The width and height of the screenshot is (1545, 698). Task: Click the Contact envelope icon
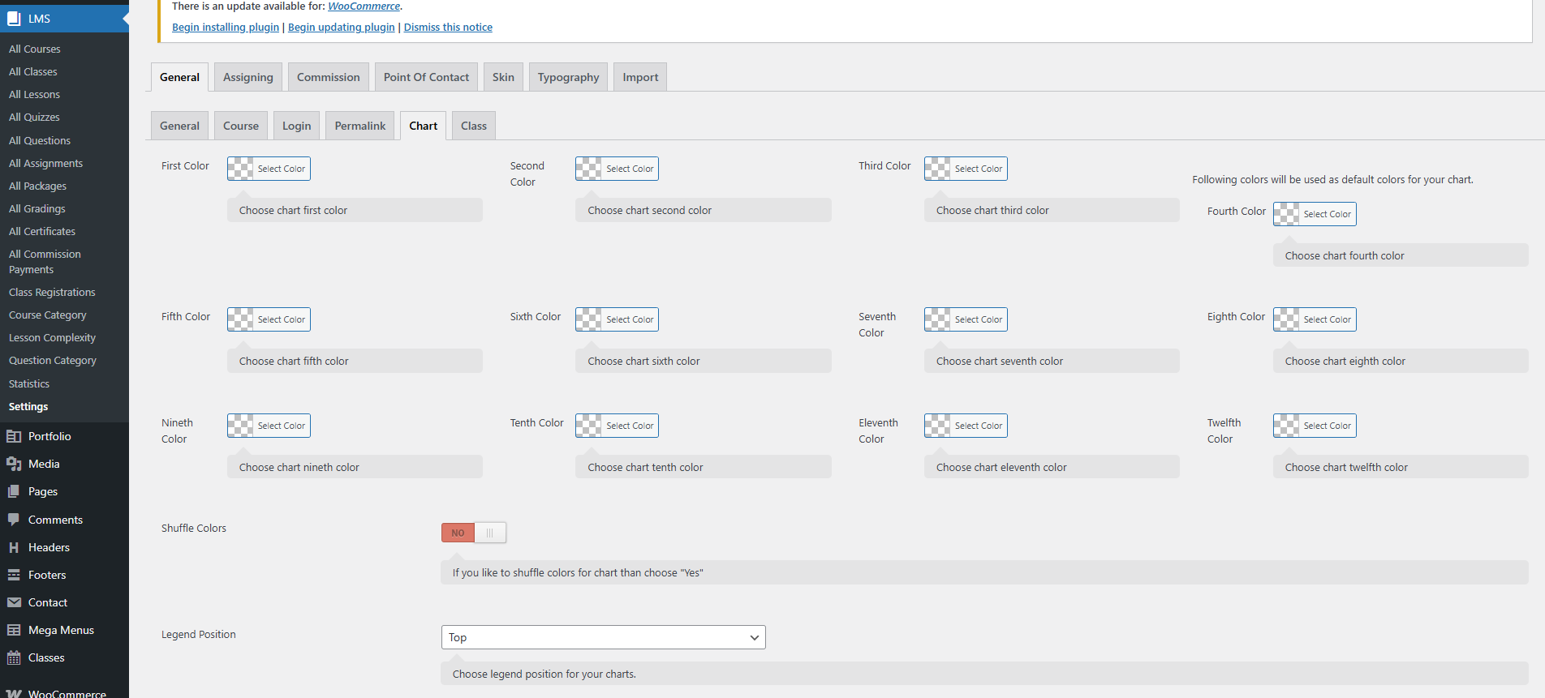click(14, 602)
